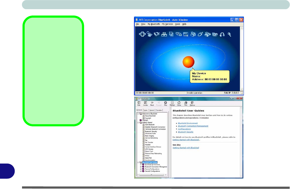Image resolution: width=290 pixels, height=189 pixels.
Task: Click the Basic Imaging camera icon
Action: [x=215, y=34]
